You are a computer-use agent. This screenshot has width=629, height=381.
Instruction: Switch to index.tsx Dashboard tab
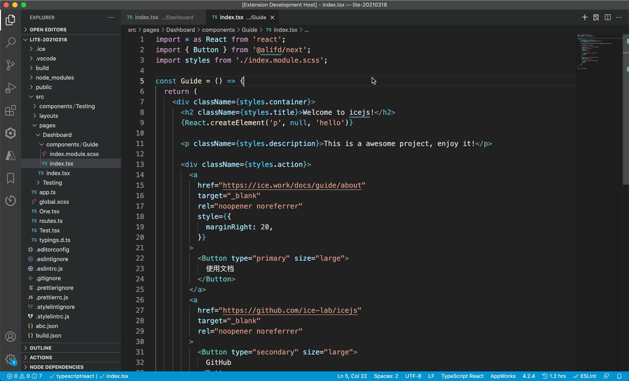[x=164, y=17]
